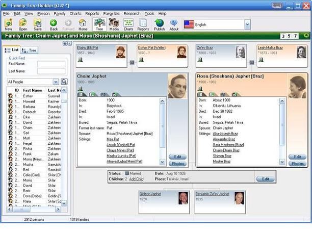Image resolution: width=312 pixels, height=234 pixels.
Task: Open the Tools menu
Action: click(149, 14)
